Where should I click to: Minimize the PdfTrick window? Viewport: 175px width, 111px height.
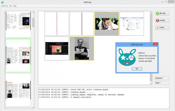click(x=162, y=2)
